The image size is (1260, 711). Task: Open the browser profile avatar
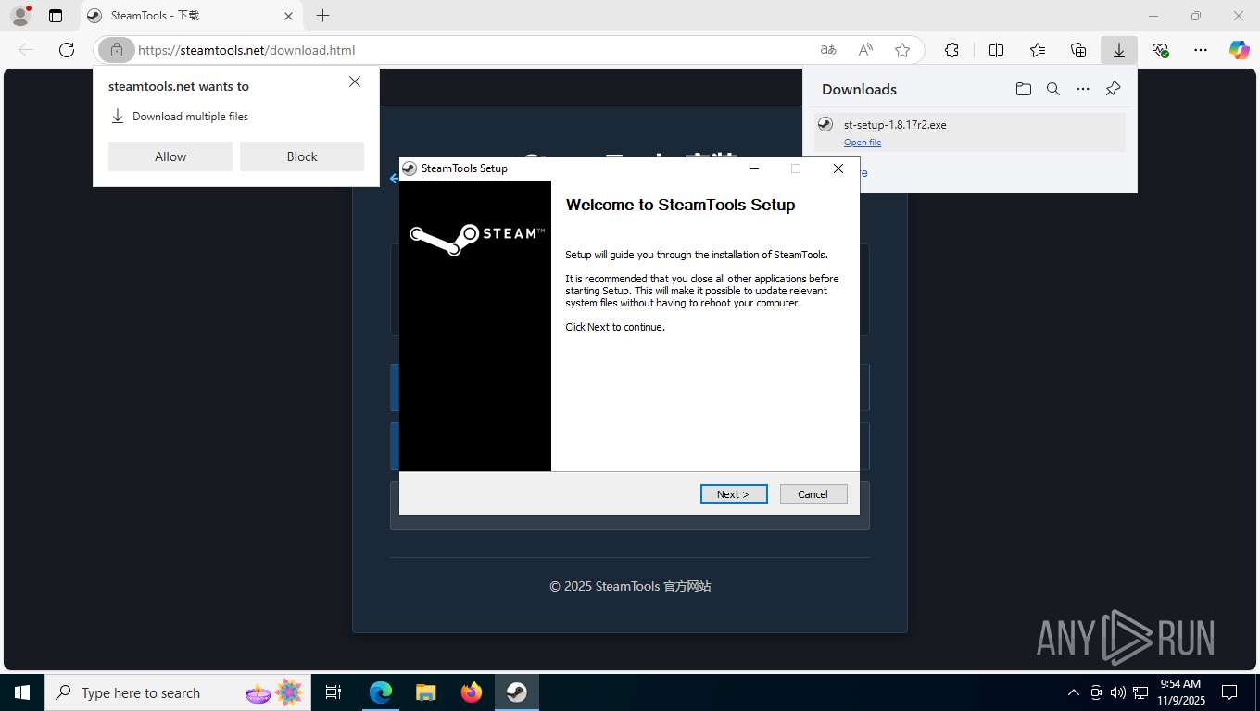(x=19, y=16)
